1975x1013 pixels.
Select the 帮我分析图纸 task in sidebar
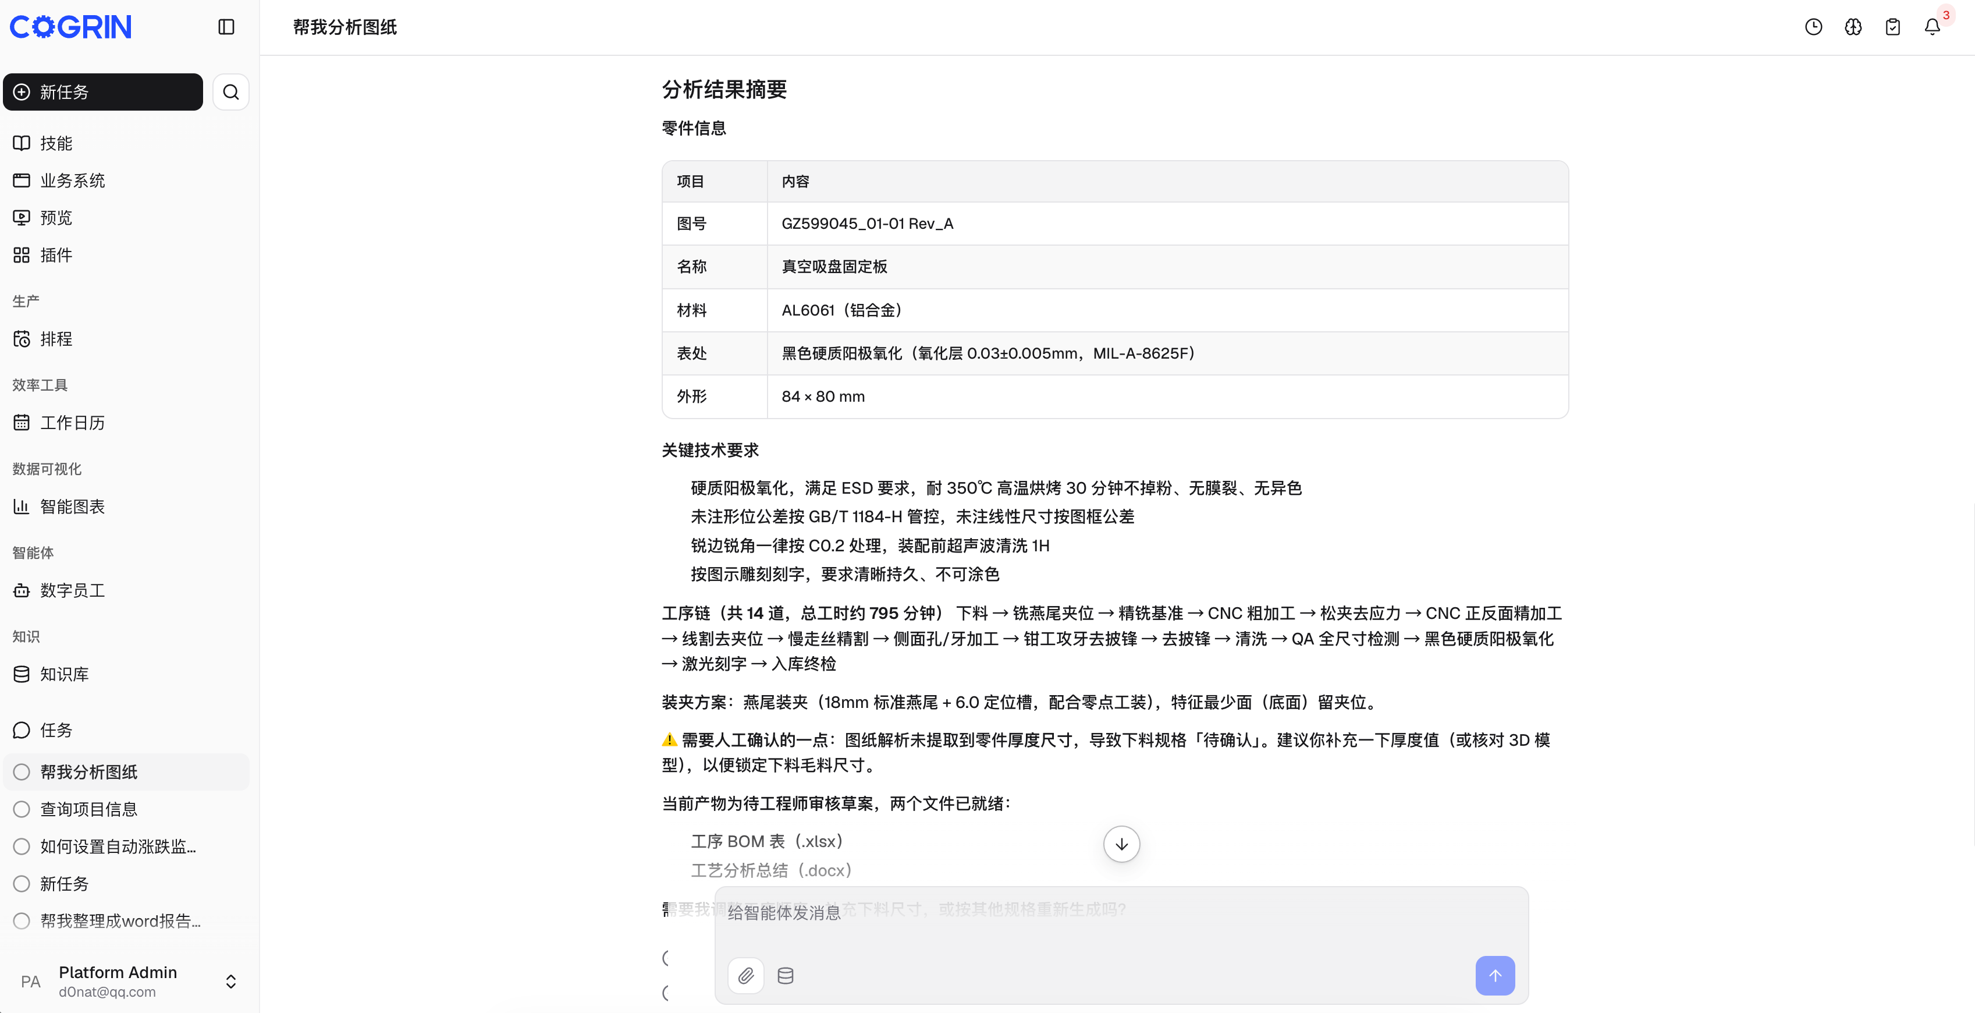point(126,772)
